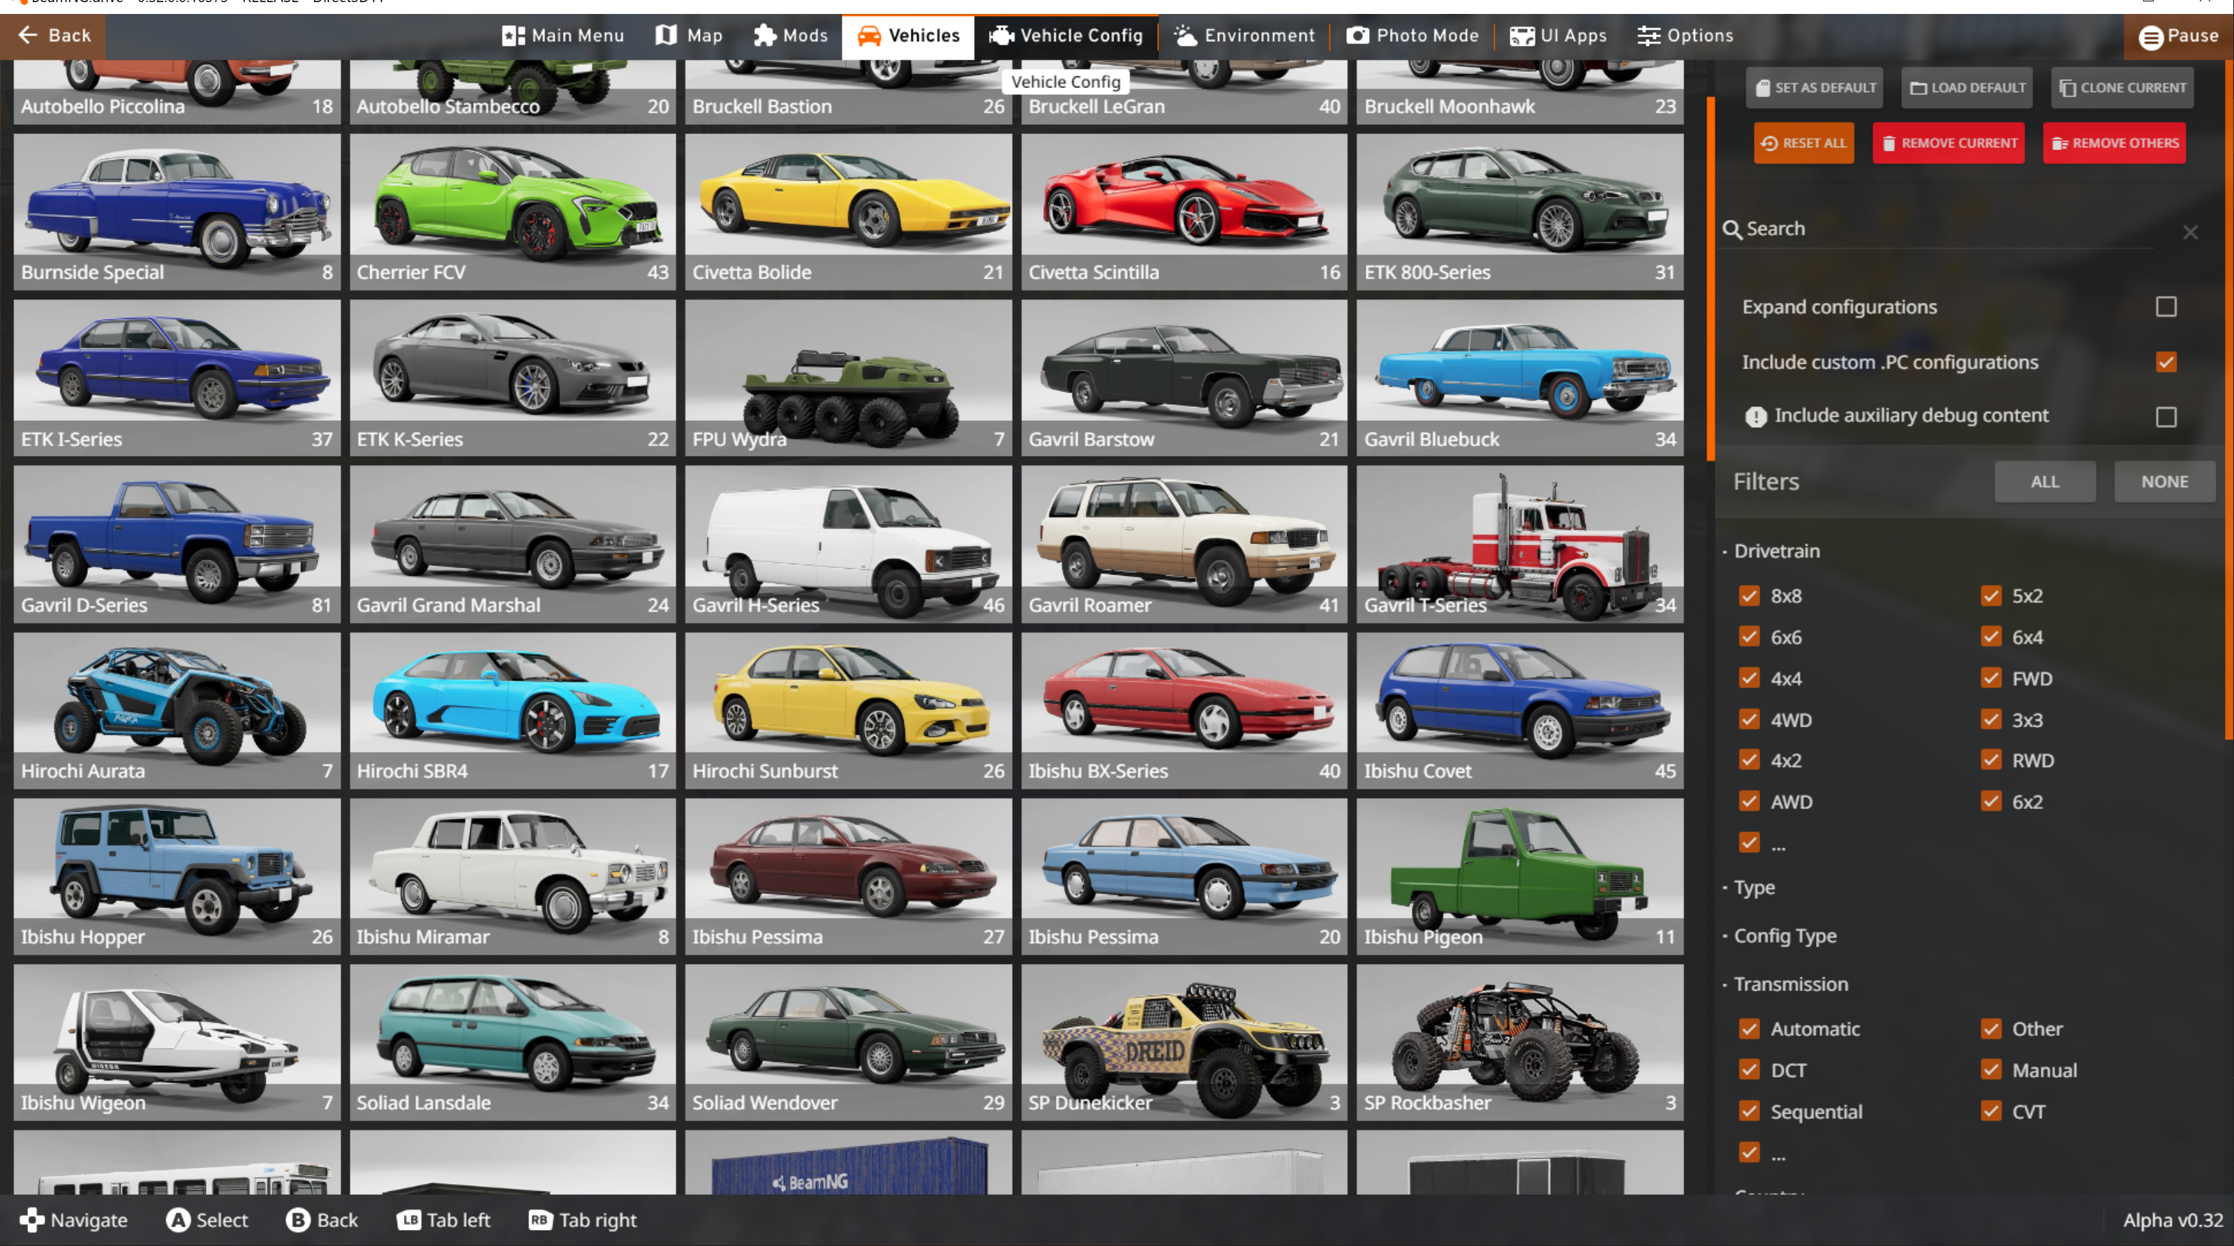
Task: Open the Environment tab
Action: pyautogui.click(x=1244, y=36)
